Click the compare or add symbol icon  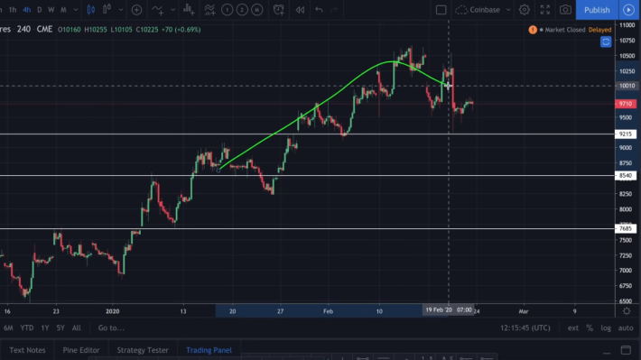coord(136,10)
